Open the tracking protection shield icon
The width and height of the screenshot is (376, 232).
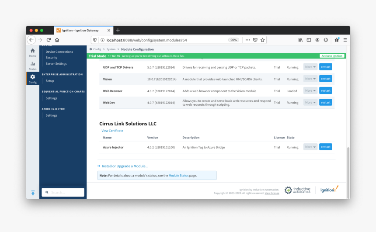(x=95, y=40)
